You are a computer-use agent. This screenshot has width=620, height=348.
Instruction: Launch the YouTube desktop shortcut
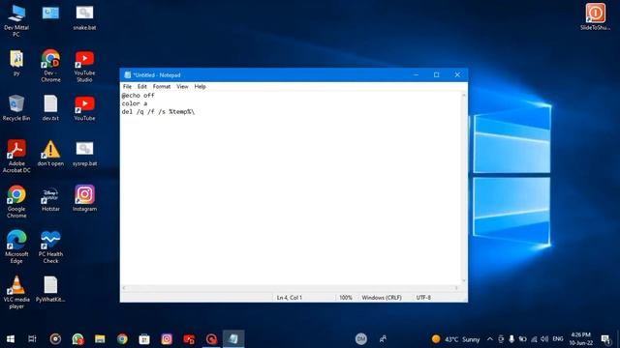coord(84,108)
